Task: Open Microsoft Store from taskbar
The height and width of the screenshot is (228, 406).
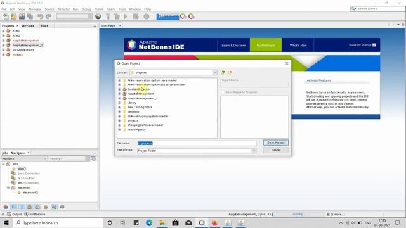Action: [x=175, y=223]
